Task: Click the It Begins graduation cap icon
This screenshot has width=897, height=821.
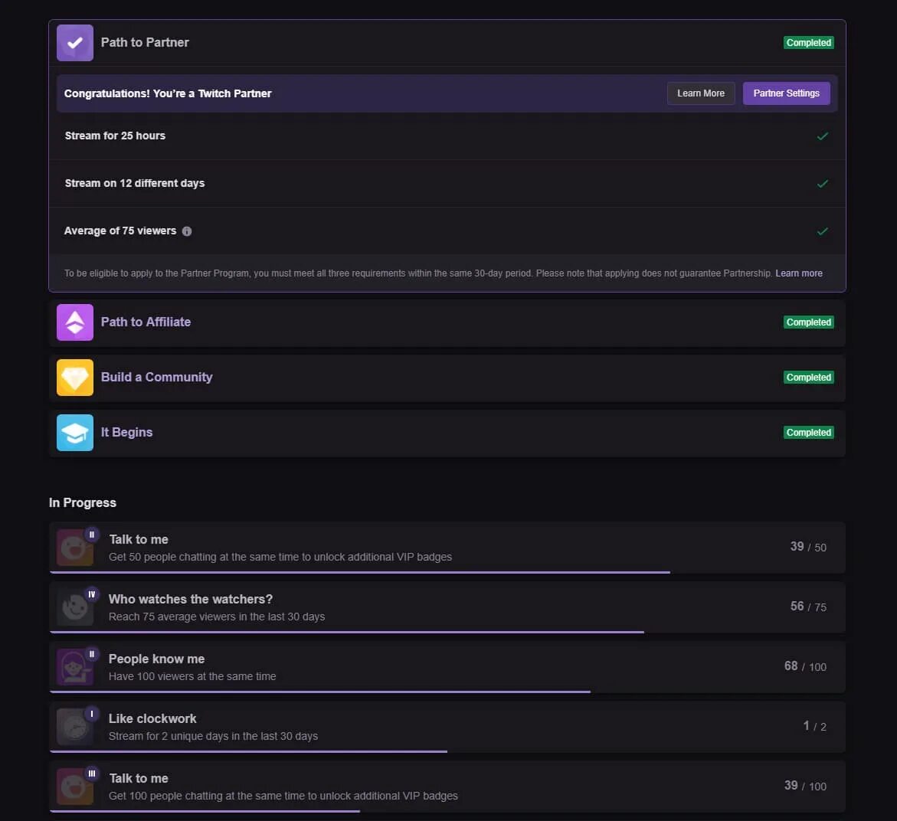Action: pos(74,433)
